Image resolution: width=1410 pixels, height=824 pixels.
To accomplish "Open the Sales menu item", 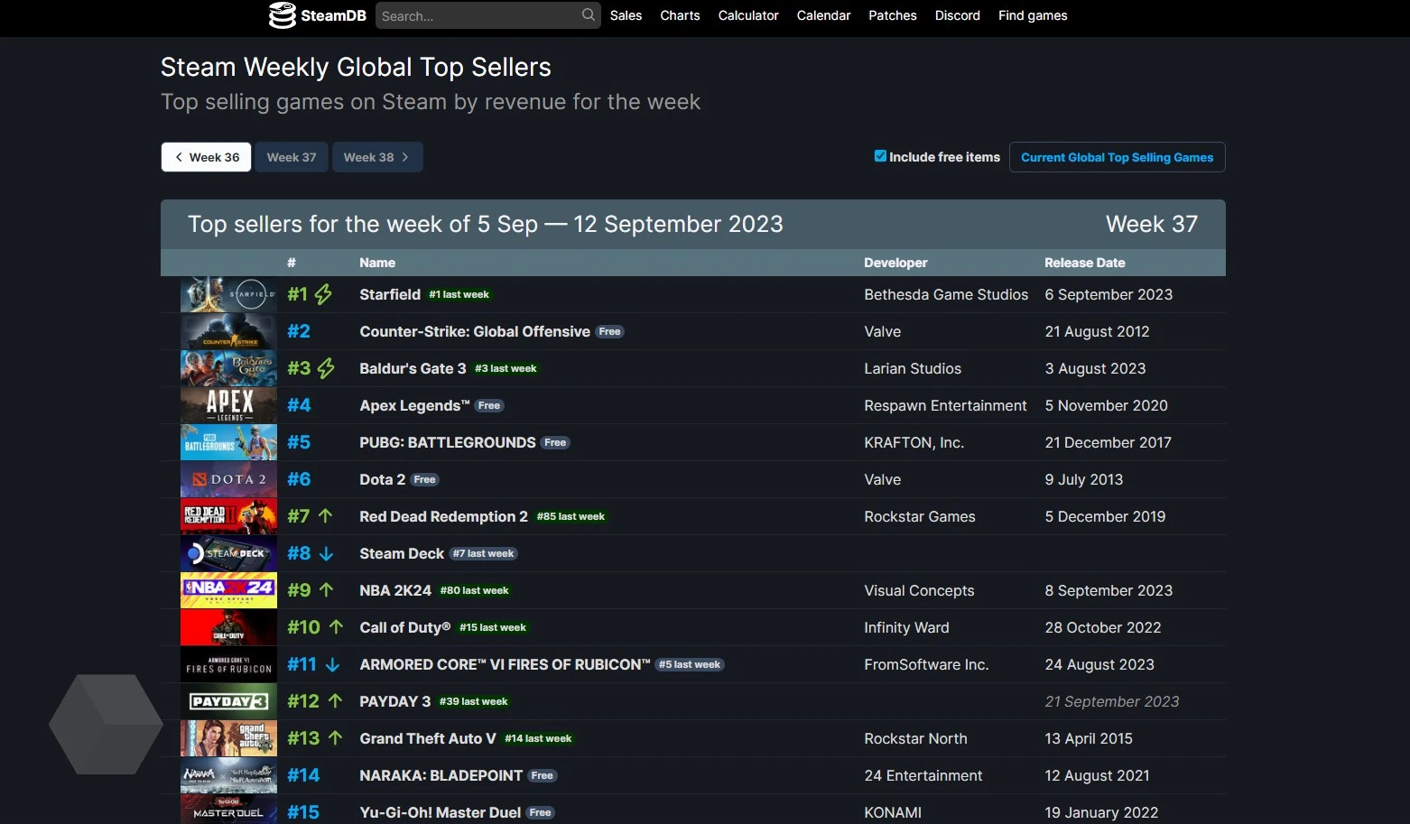I will pyautogui.click(x=626, y=15).
